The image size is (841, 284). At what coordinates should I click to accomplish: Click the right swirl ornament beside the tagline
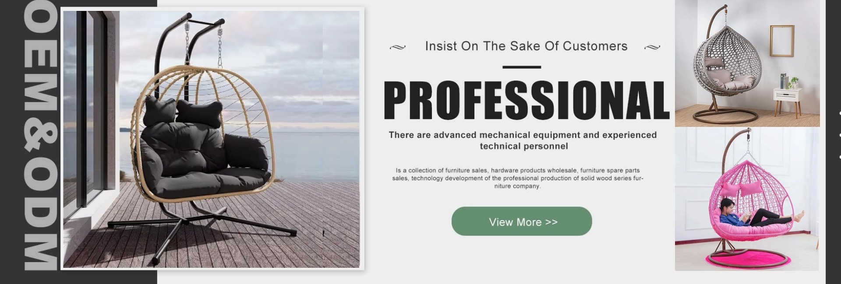click(652, 47)
